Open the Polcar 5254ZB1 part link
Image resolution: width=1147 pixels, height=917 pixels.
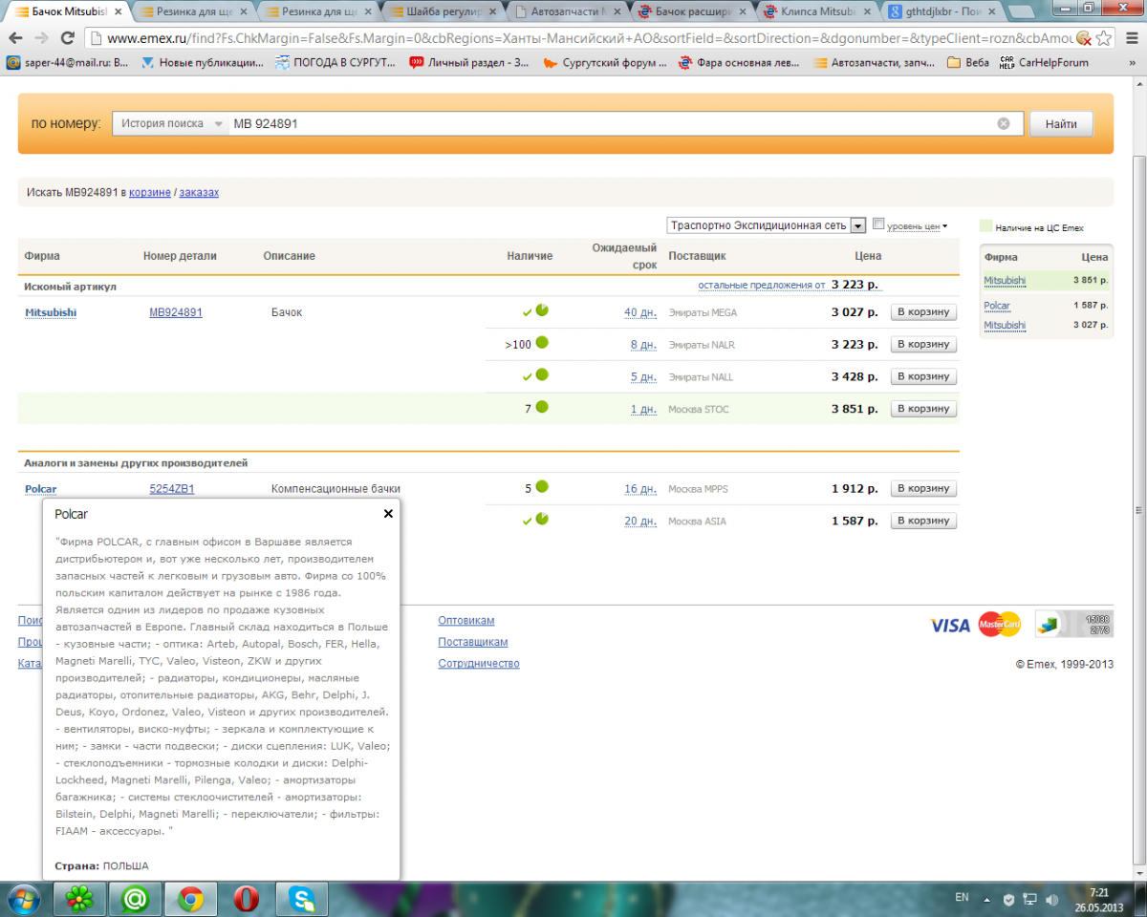pos(172,489)
